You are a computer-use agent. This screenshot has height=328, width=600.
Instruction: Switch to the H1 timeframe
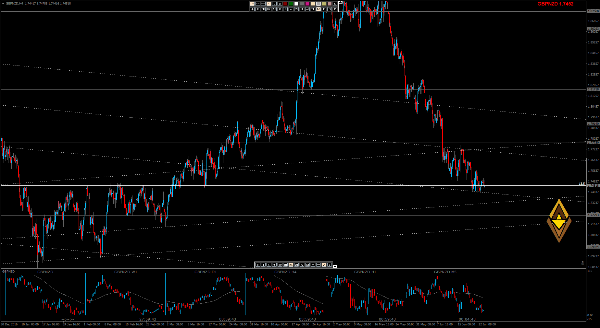coord(285,265)
